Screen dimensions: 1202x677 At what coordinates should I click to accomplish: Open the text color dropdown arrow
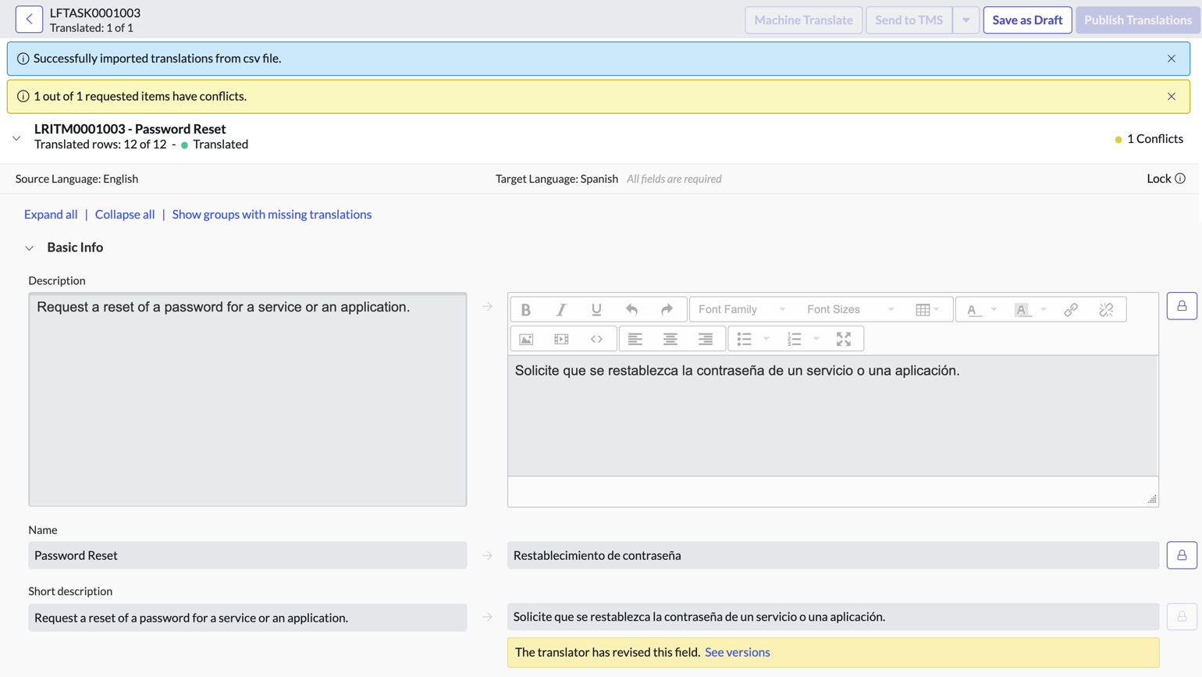tap(994, 309)
